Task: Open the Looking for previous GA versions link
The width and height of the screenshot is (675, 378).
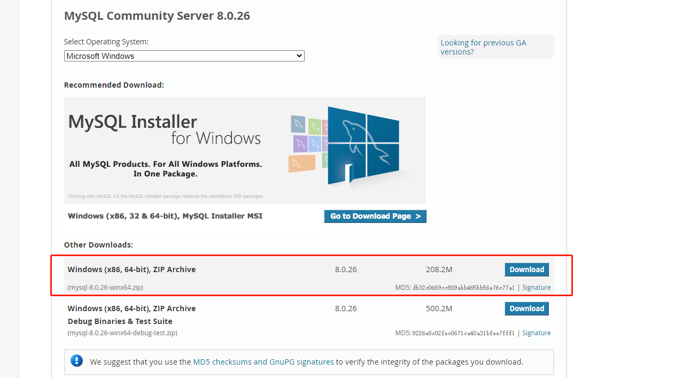Action: click(484, 47)
